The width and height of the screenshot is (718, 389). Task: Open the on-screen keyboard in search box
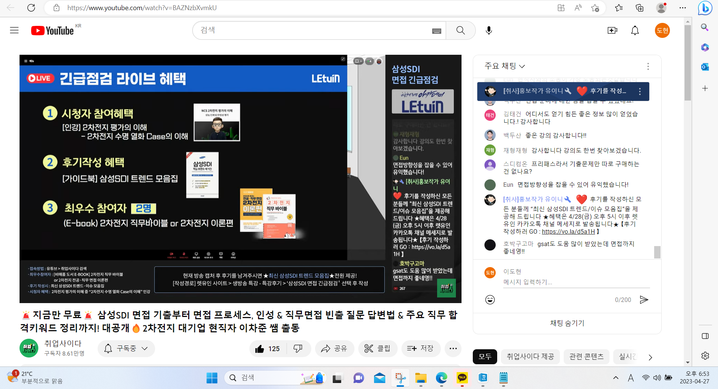[436, 31]
